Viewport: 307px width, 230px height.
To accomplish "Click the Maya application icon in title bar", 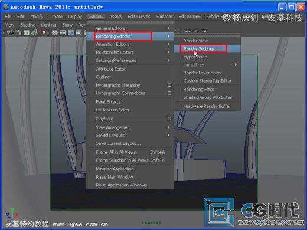I will click(6, 7).
